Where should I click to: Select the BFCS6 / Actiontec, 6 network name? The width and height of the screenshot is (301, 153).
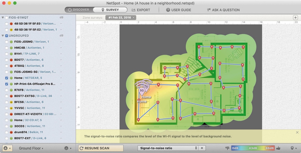click(x=29, y=102)
